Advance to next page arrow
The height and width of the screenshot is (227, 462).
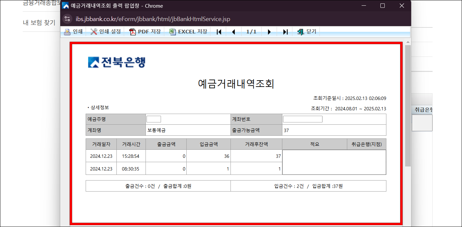tap(269, 31)
